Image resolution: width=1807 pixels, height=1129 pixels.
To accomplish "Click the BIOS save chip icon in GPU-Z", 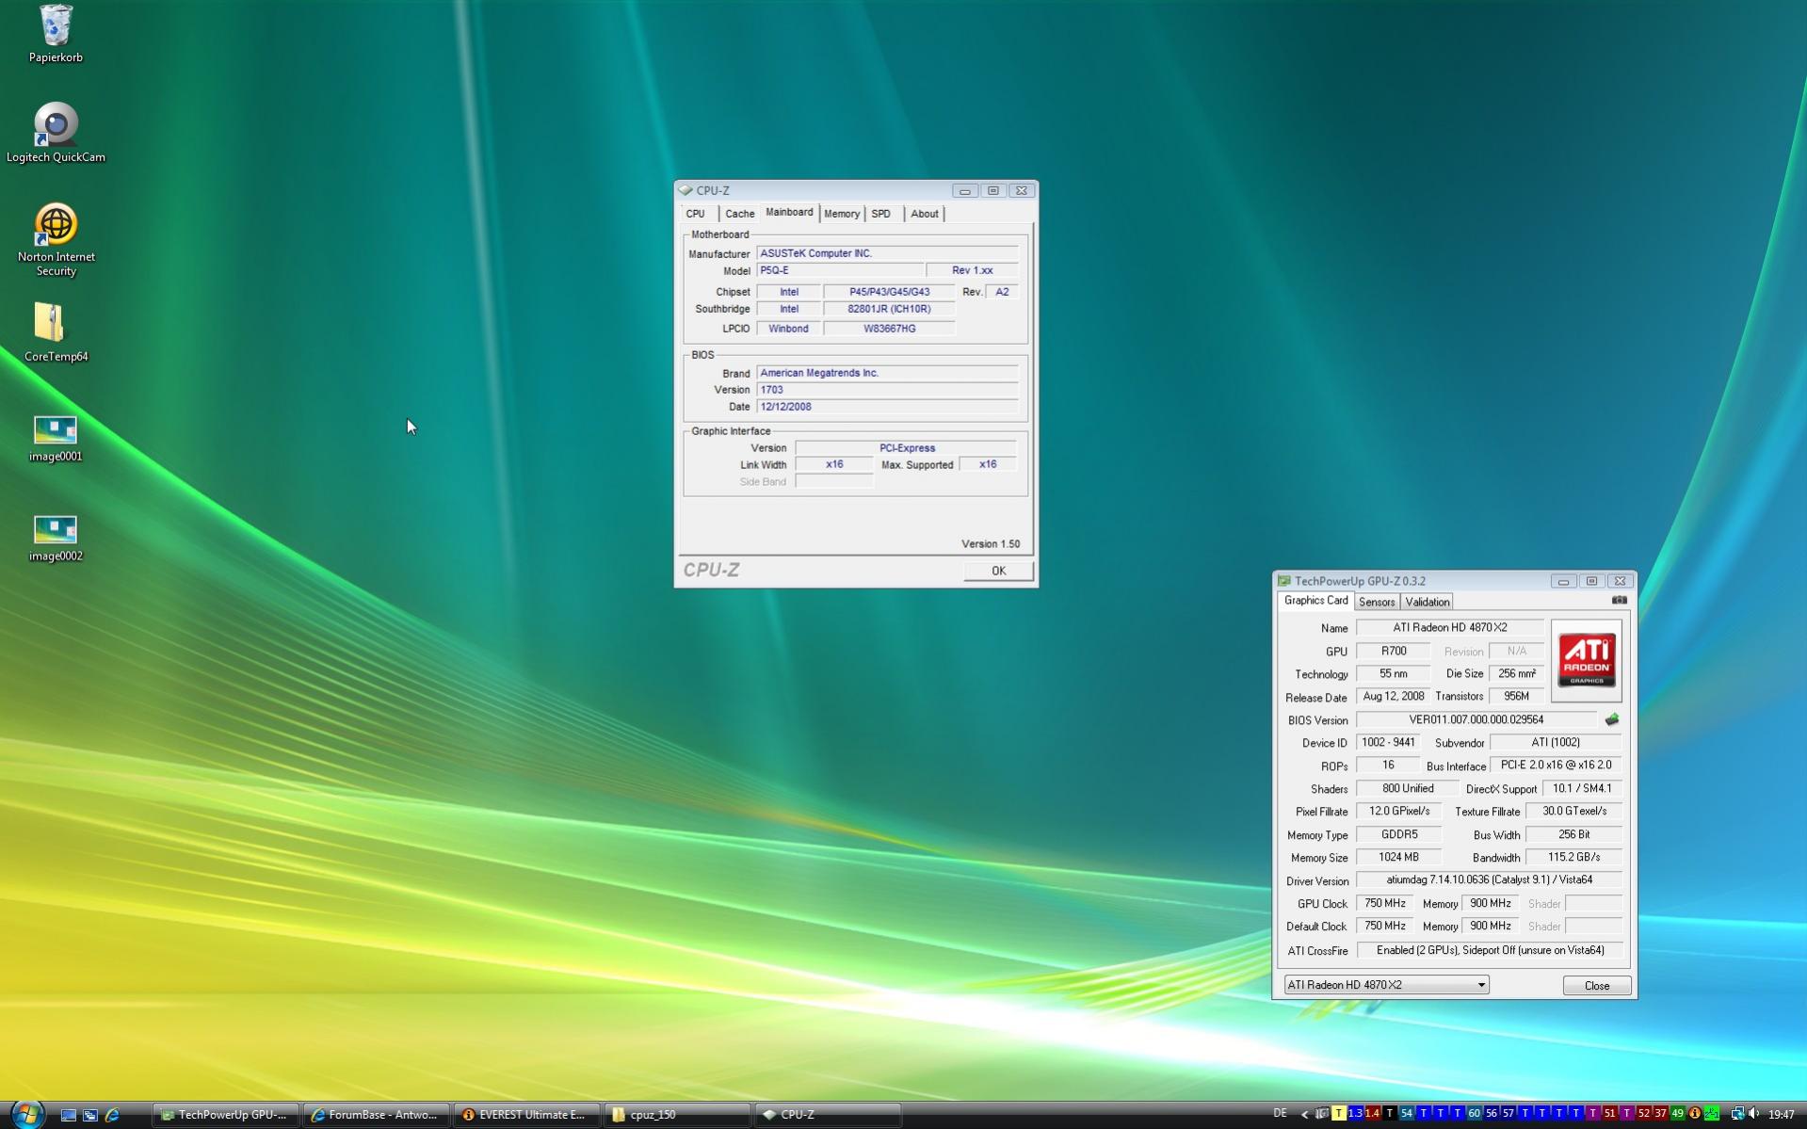I will [1611, 720].
